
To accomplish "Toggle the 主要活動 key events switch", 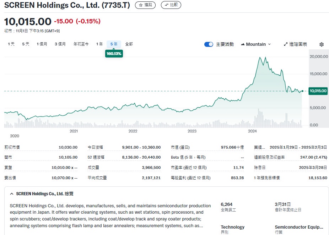I will [x=209, y=44].
